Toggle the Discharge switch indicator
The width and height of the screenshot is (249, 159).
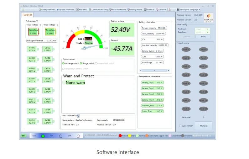63,63
